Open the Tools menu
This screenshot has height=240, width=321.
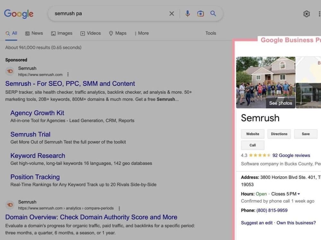[211, 33]
